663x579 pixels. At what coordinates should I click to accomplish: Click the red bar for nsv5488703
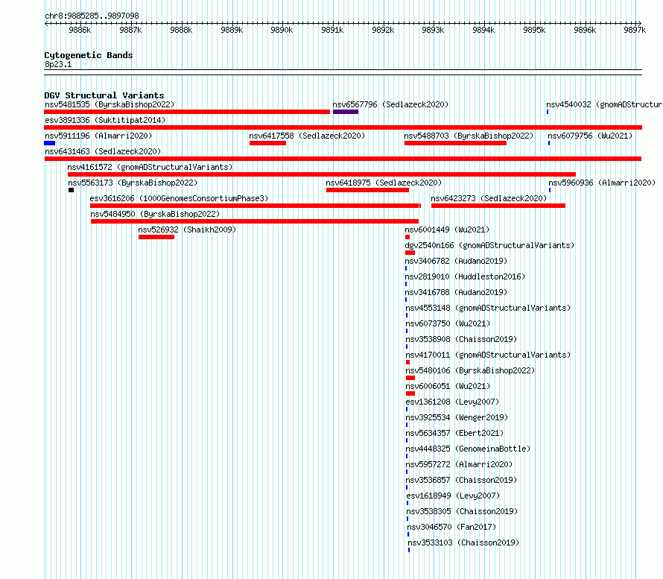click(455, 143)
